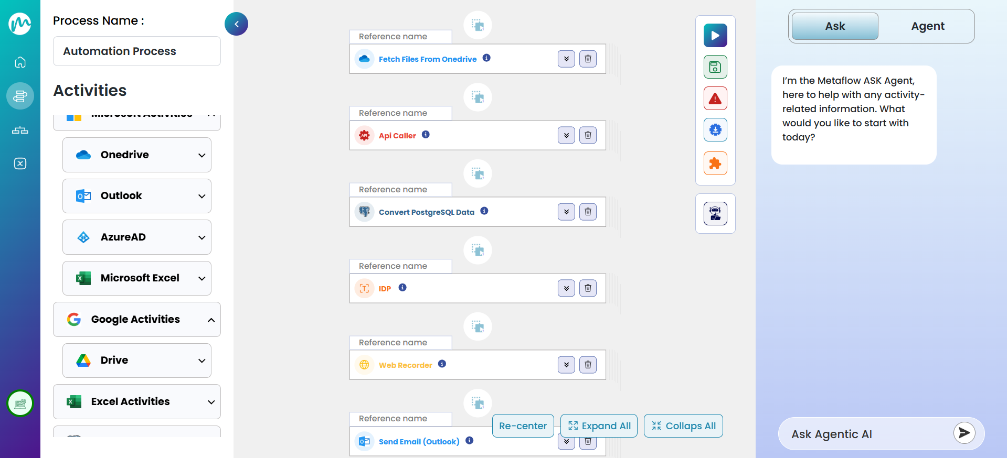
Task: Open the Activities panel from the left sidebar
Action: [x=20, y=96]
